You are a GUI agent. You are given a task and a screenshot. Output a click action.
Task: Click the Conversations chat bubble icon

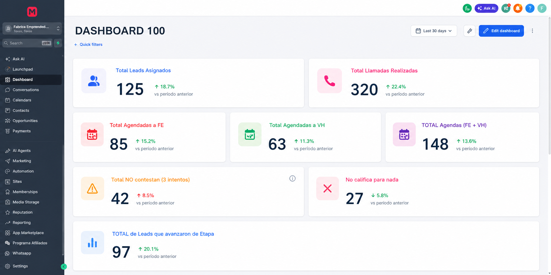point(7,90)
